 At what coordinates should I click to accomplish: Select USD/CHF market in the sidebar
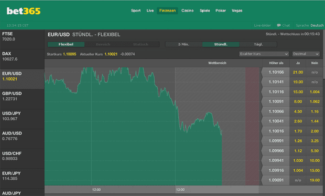(x=22, y=159)
